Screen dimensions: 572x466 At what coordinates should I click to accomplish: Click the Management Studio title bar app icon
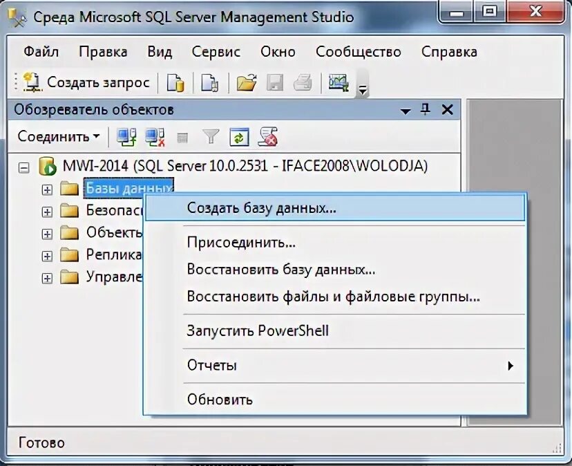(17, 17)
